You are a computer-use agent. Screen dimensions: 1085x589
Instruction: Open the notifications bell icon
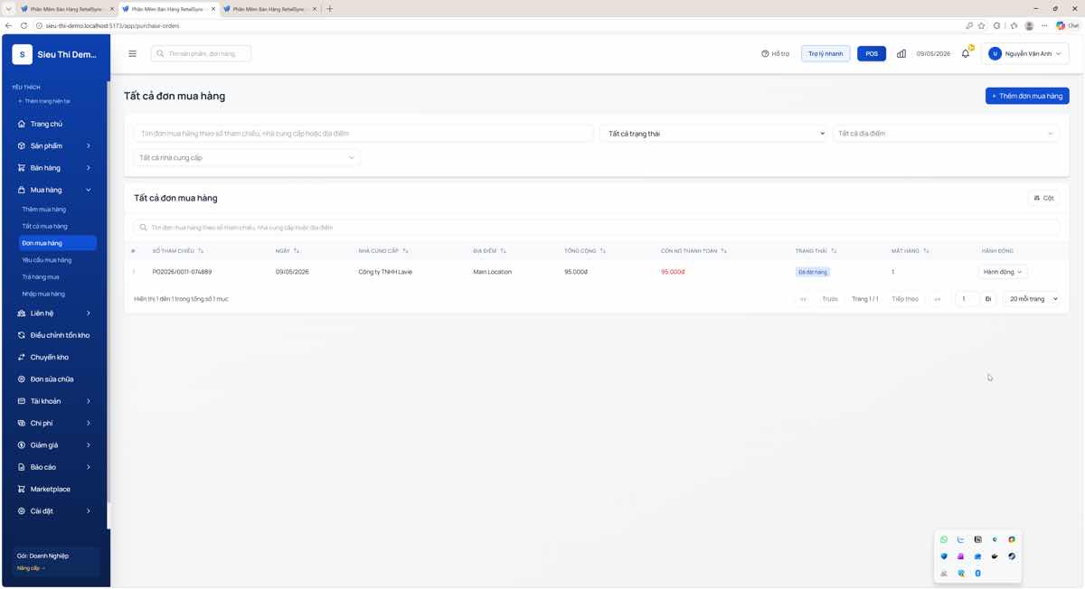[x=966, y=53]
